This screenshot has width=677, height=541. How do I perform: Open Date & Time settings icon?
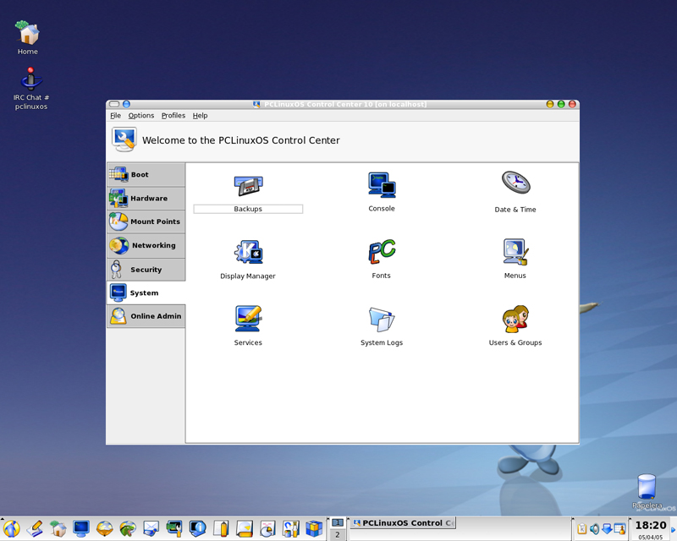[x=515, y=183]
